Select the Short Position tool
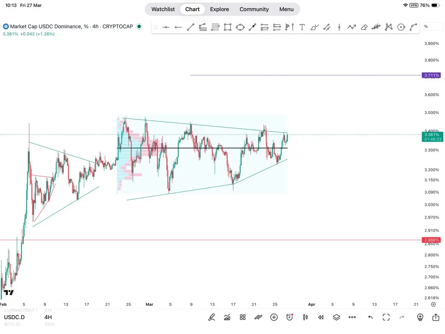Image resolution: width=445 pixels, height=334 pixels. [x=277, y=27]
